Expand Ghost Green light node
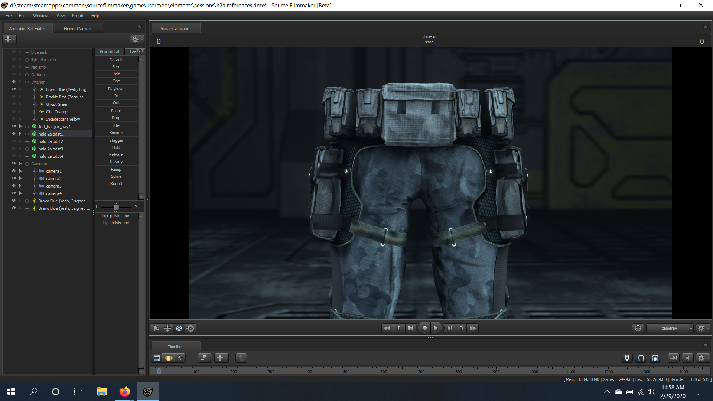 pyautogui.click(x=34, y=104)
